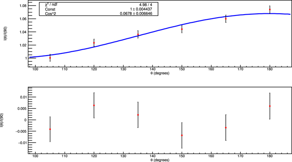Image resolution: width=292 pixels, height=162 pixels.
Task: Click top plot x-axis title θ (degrees)
Action: coord(160,73)
